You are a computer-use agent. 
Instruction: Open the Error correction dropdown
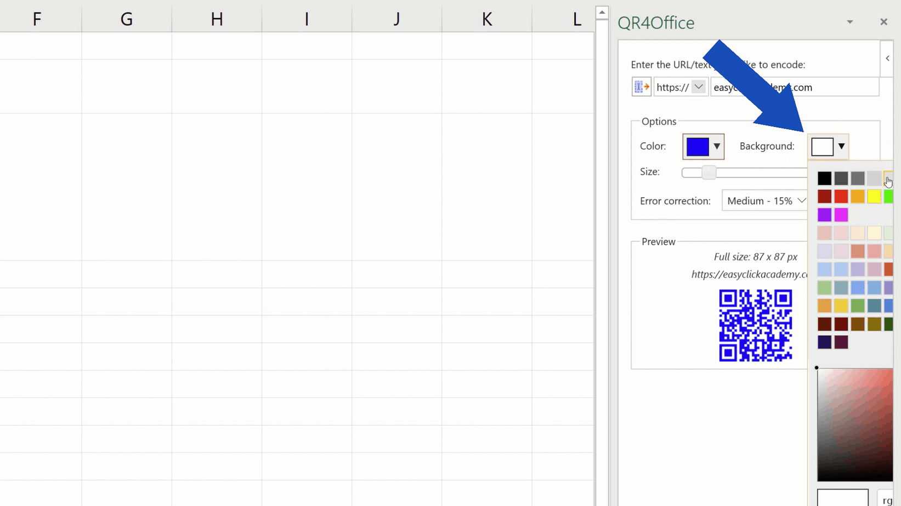(802, 200)
